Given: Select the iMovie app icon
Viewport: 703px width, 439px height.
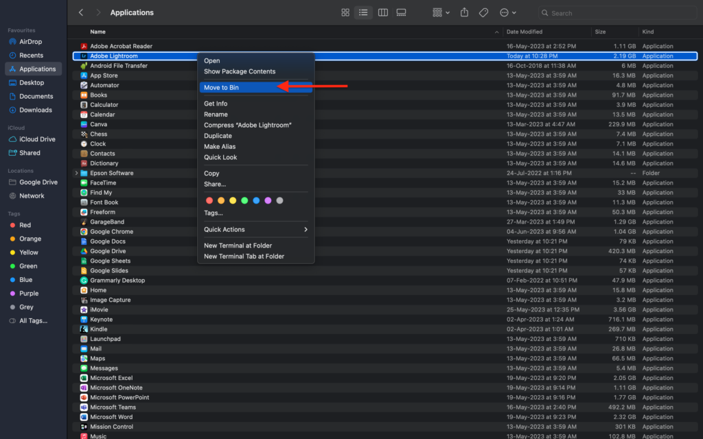Looking at the screenshot, I should 84,309.
